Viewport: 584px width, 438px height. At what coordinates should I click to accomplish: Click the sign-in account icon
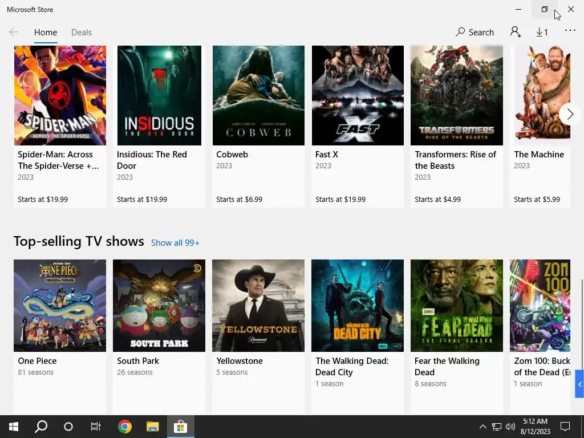pyautogui.click(x=516, y=32)
